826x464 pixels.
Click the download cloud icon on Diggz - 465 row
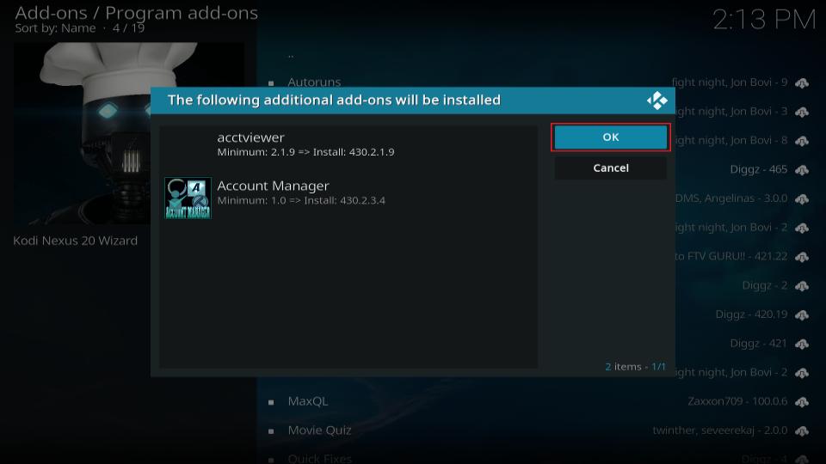click(x=802, y=170)
